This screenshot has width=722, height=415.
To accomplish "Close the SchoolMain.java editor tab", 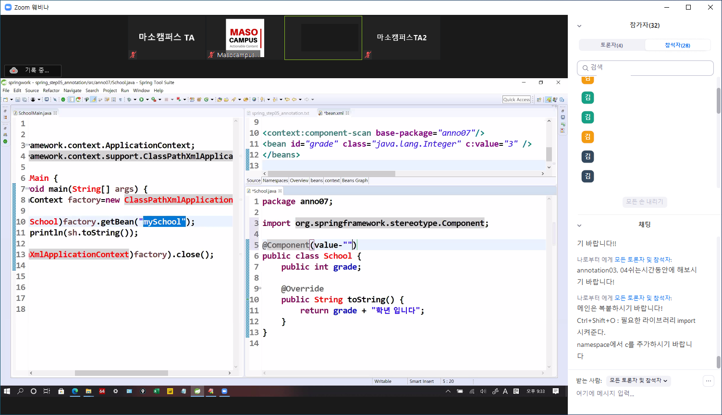I will click(55, 113).
